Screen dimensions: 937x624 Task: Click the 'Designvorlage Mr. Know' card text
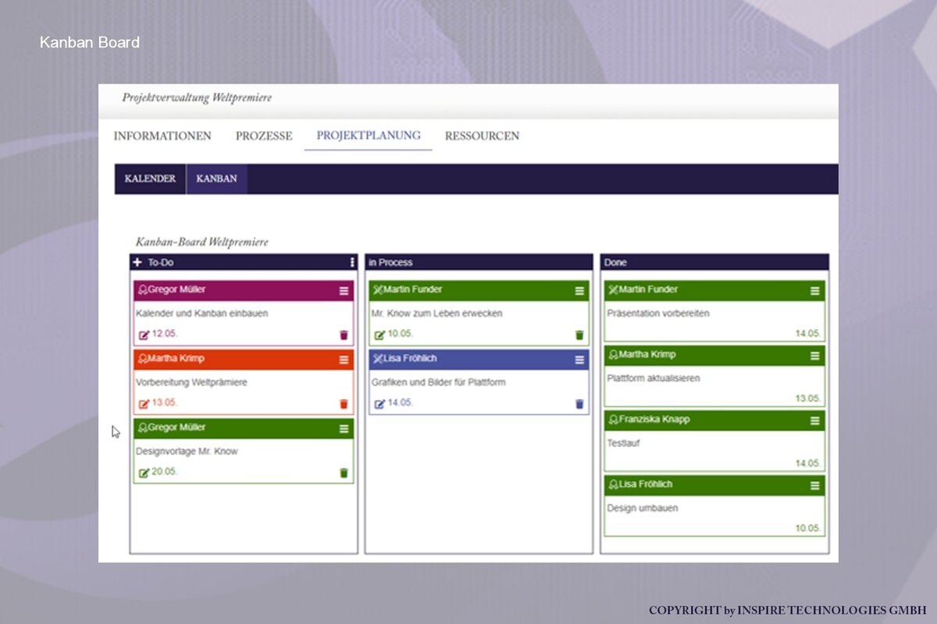(187, 452)
